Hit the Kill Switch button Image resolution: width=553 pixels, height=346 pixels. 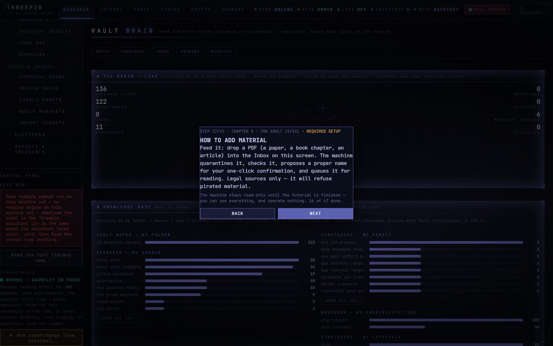pos(487,10)
